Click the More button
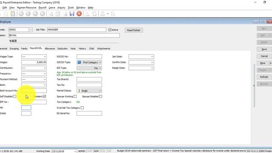Screen dimensions: 272x153 coord(263,63)
